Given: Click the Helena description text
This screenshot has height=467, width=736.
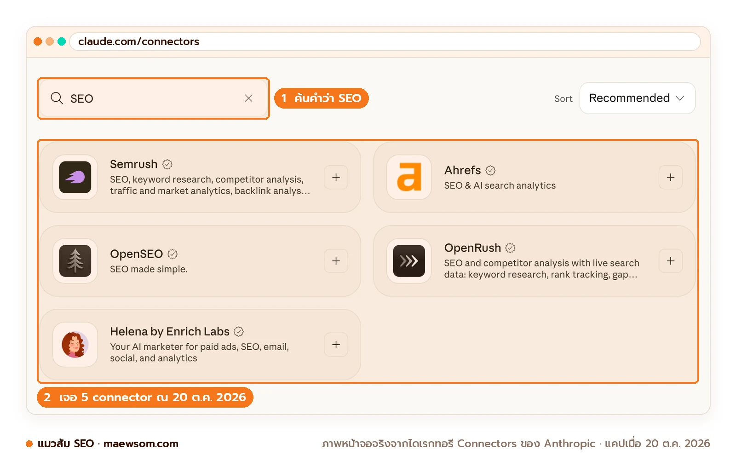Looking at the screenshot, I should pyautogui.click(x=199, y=352).
